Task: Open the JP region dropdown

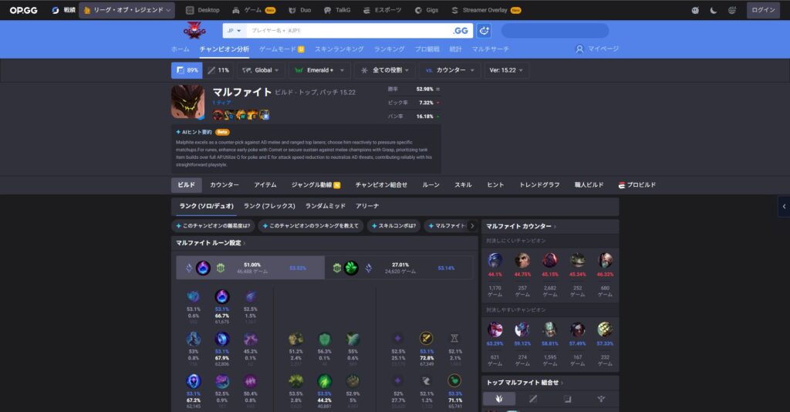Action: (x=234, y=31)
